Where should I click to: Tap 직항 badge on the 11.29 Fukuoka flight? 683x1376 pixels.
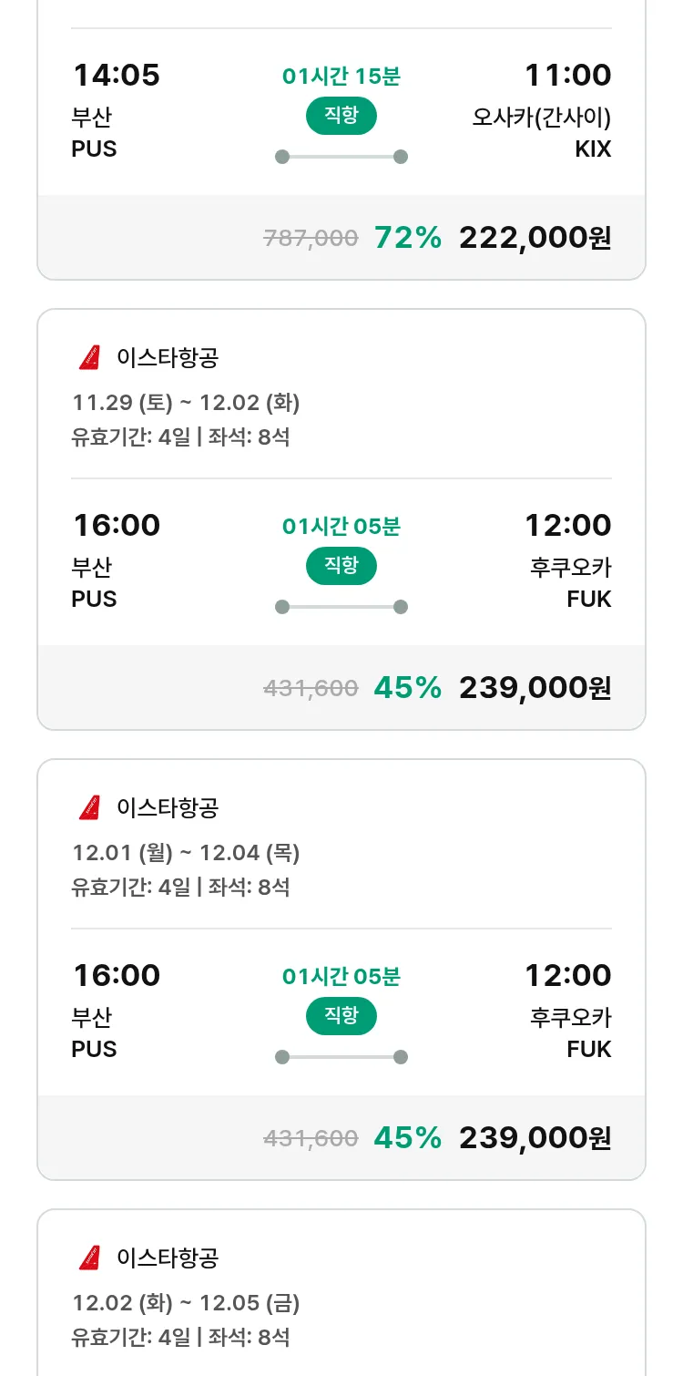[341, 566]
